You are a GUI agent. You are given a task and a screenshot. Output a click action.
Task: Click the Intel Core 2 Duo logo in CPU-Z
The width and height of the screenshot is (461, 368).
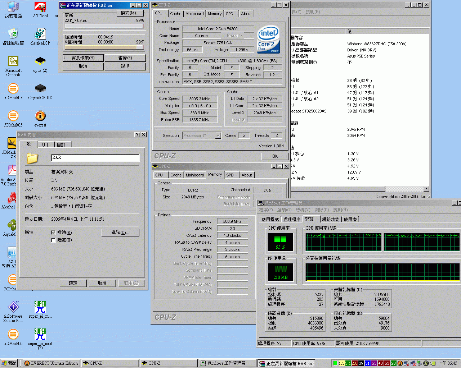(268, 39)
